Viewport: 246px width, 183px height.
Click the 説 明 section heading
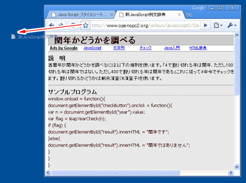[x=57, y=58]
